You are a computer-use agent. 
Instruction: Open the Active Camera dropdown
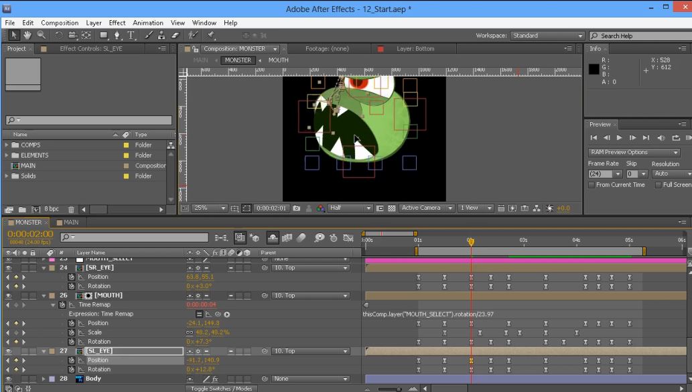click(426, 208)
